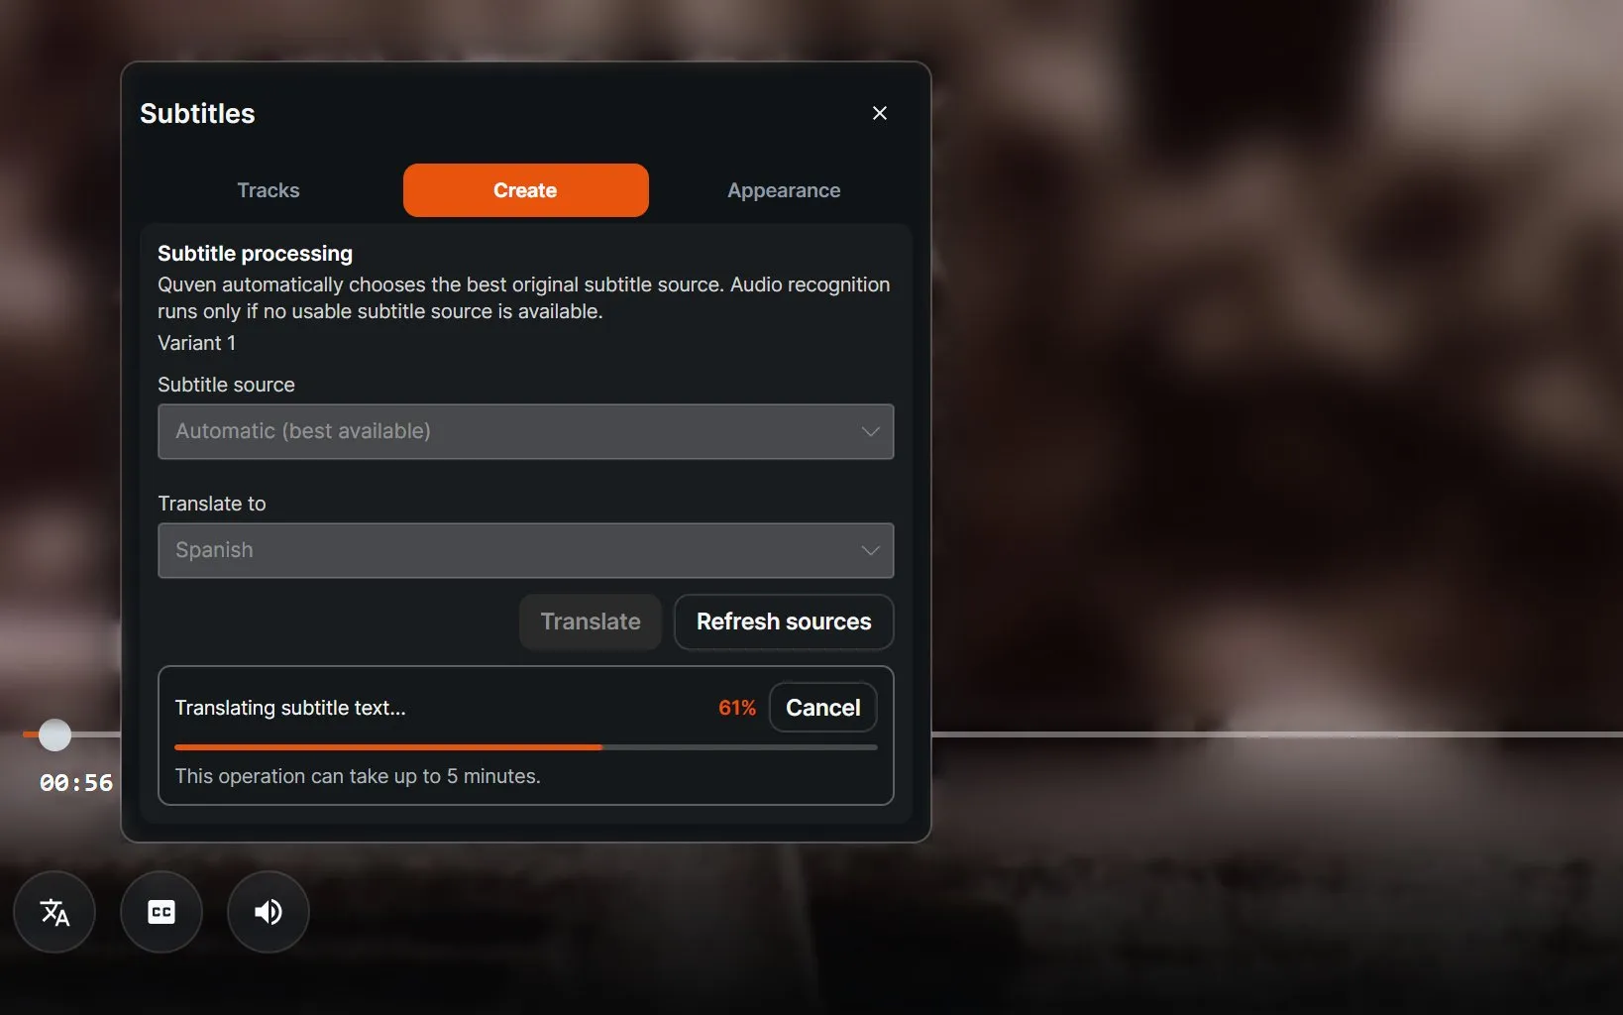This screenshot has width=1623, height=1015.
Task: Click the translation progress bar
Action: [x=526, y=747]
